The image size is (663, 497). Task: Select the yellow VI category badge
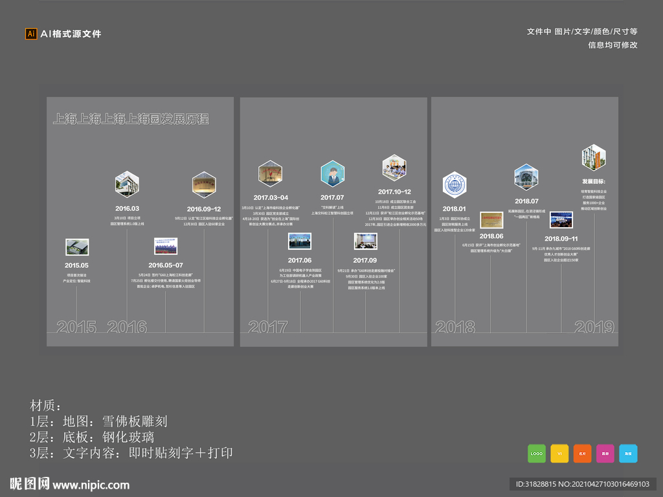click(559, 454)
